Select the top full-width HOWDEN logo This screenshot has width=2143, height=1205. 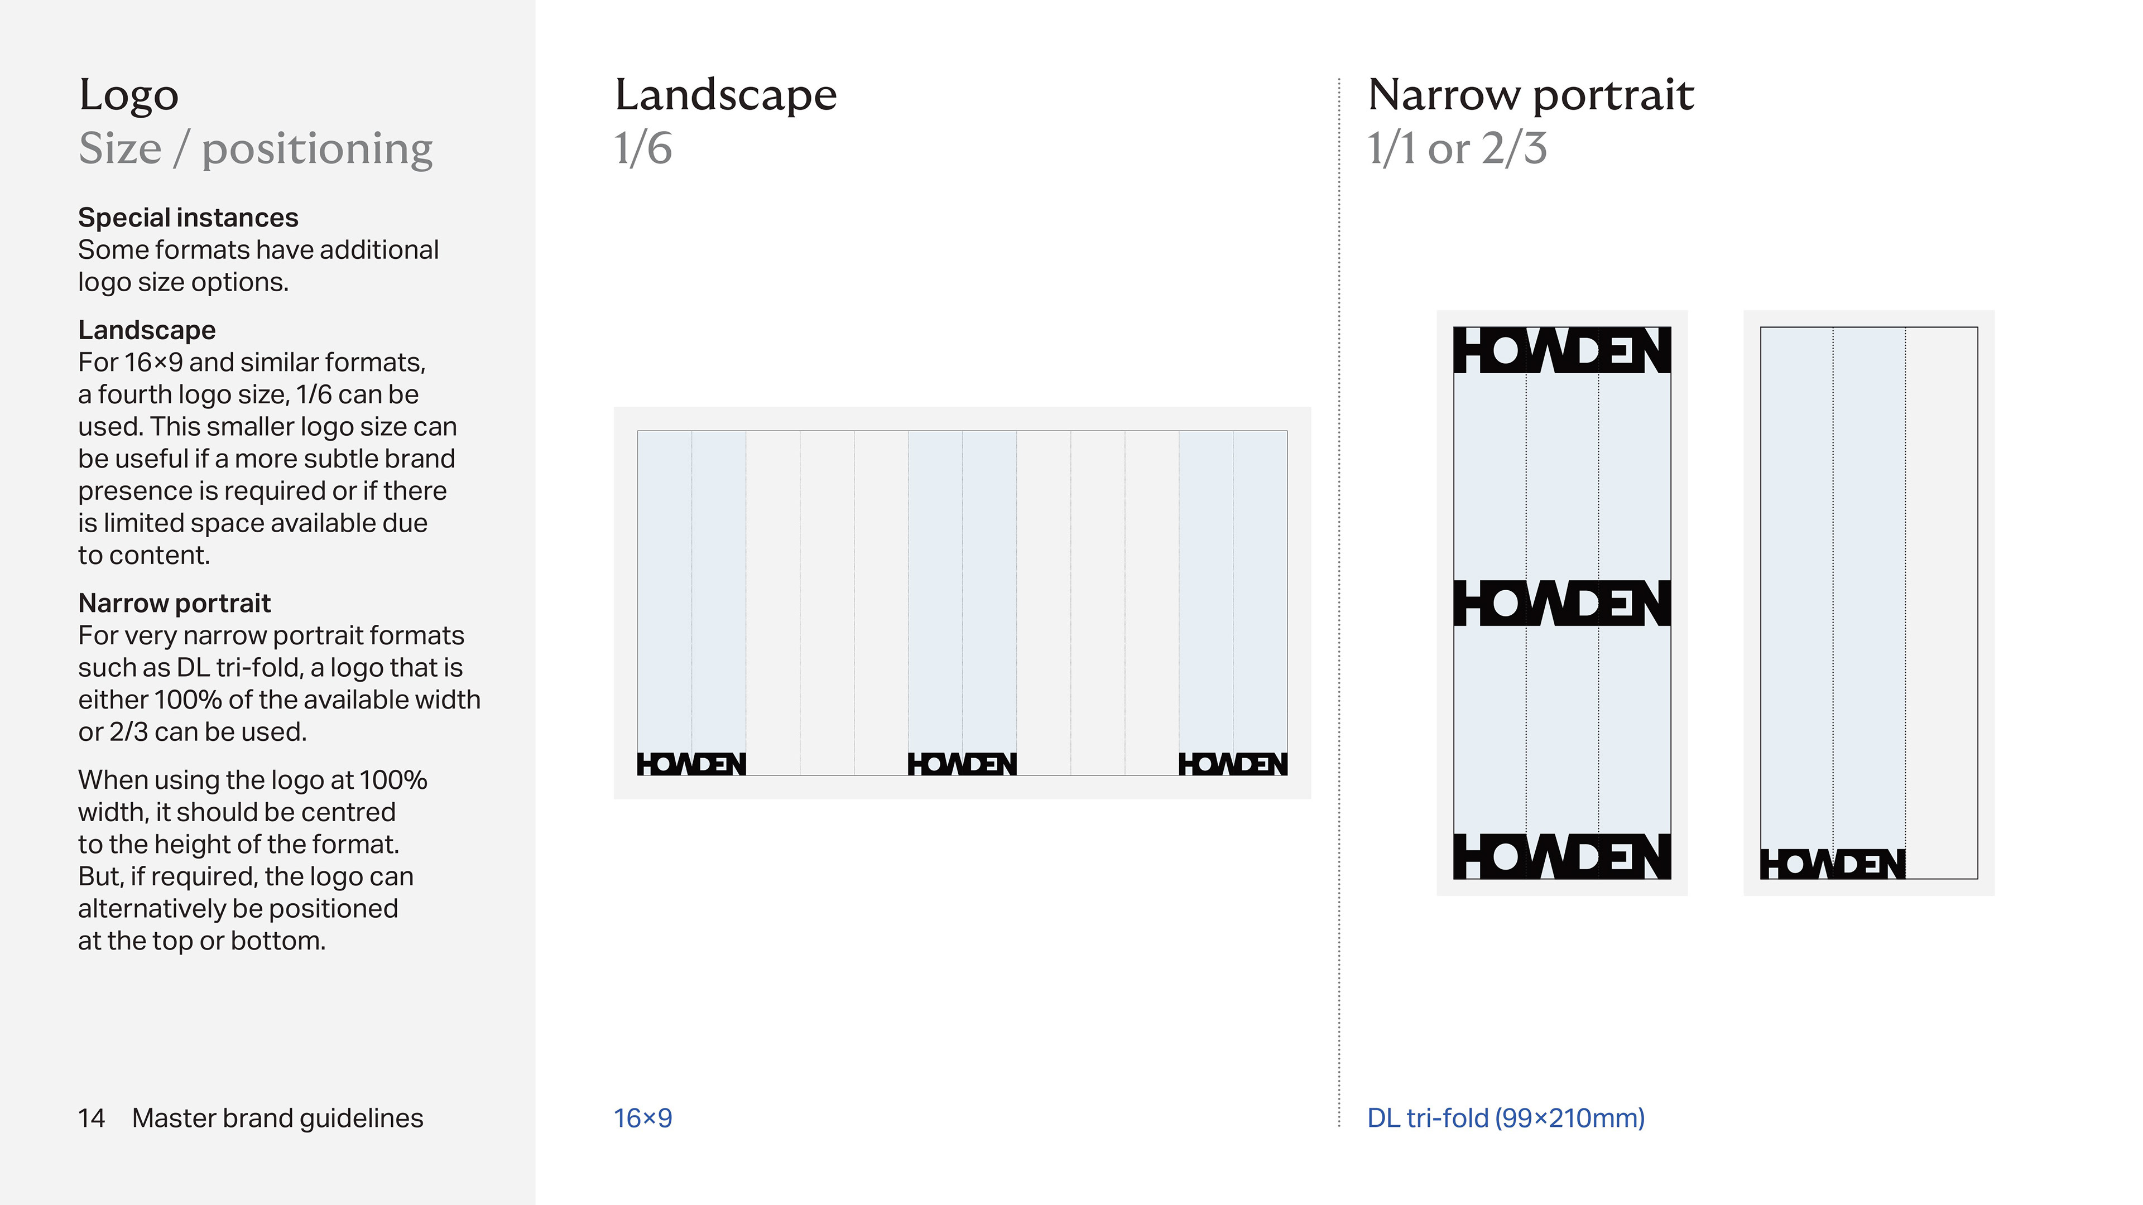[x=1561, y=350]
